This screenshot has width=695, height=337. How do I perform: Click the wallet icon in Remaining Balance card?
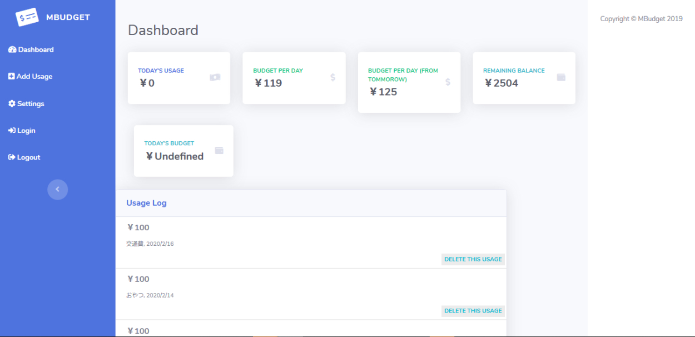click(561, 77)
